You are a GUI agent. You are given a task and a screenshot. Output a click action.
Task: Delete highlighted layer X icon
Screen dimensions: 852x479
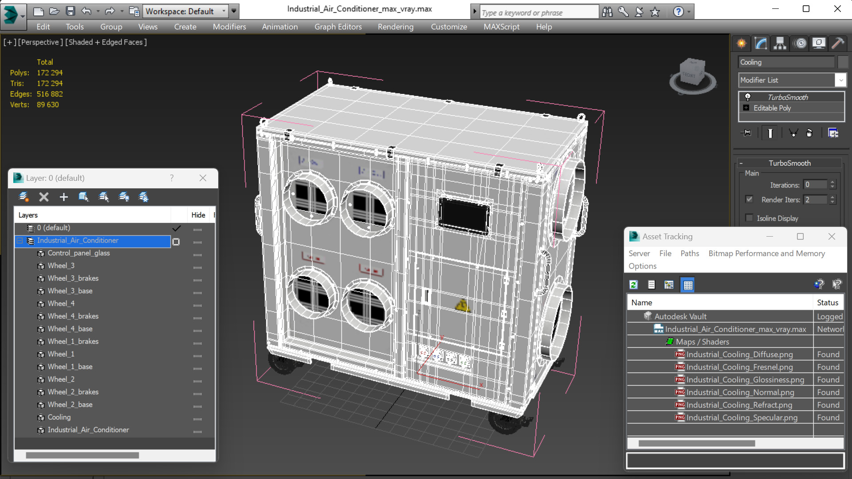coord(44,197)
